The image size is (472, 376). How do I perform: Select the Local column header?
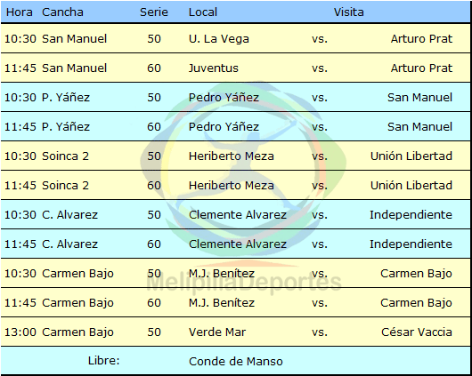click(203, 12)
